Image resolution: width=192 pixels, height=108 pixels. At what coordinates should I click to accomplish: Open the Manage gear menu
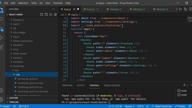tap(1, 99)
